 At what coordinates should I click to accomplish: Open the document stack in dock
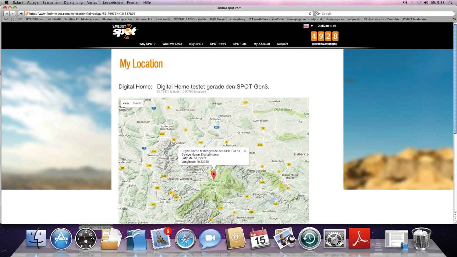(397, 240)
